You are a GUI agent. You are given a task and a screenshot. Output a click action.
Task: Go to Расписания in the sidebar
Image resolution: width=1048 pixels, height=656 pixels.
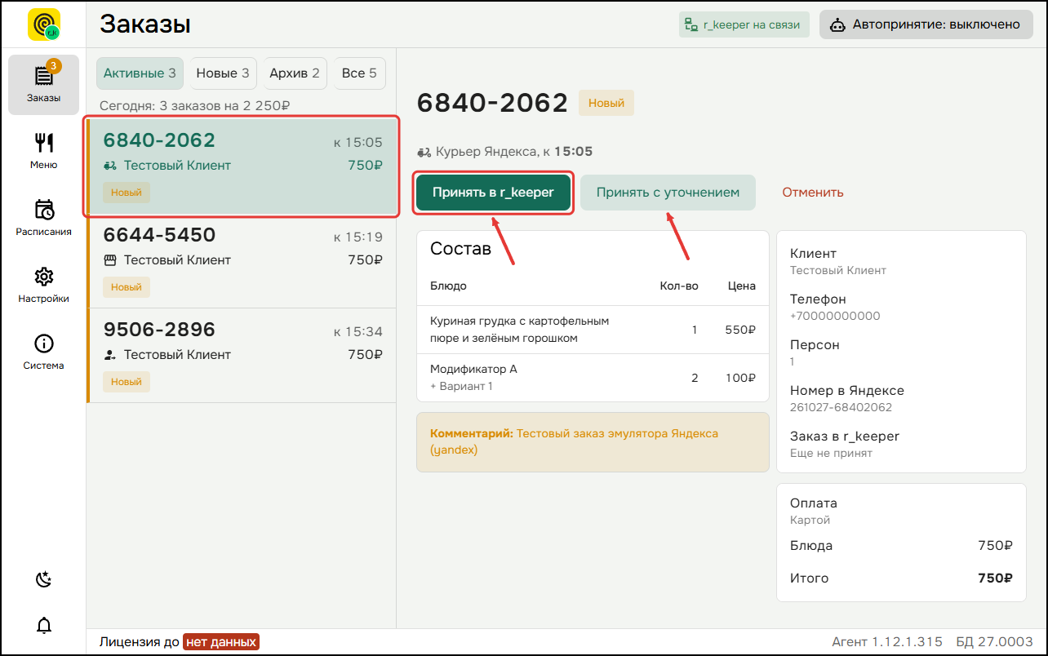pyautogui.click(x=44, y=218)
